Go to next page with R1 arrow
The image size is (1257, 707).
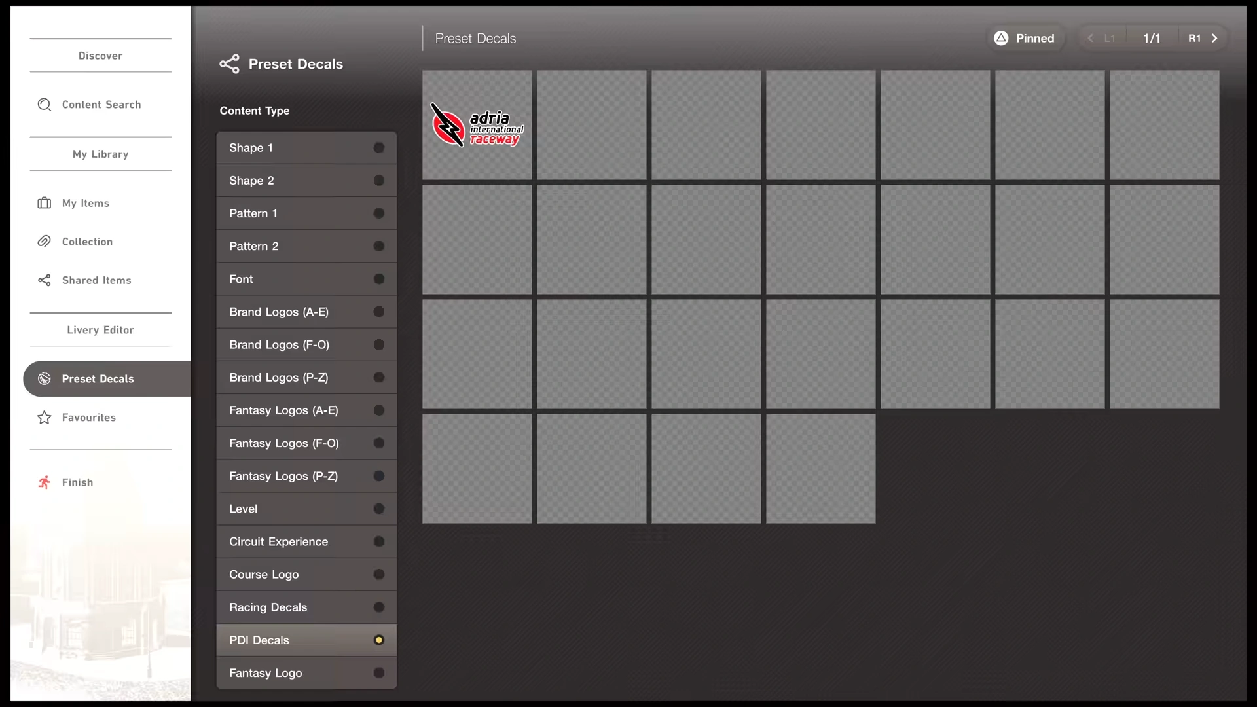click(1214, 39)
